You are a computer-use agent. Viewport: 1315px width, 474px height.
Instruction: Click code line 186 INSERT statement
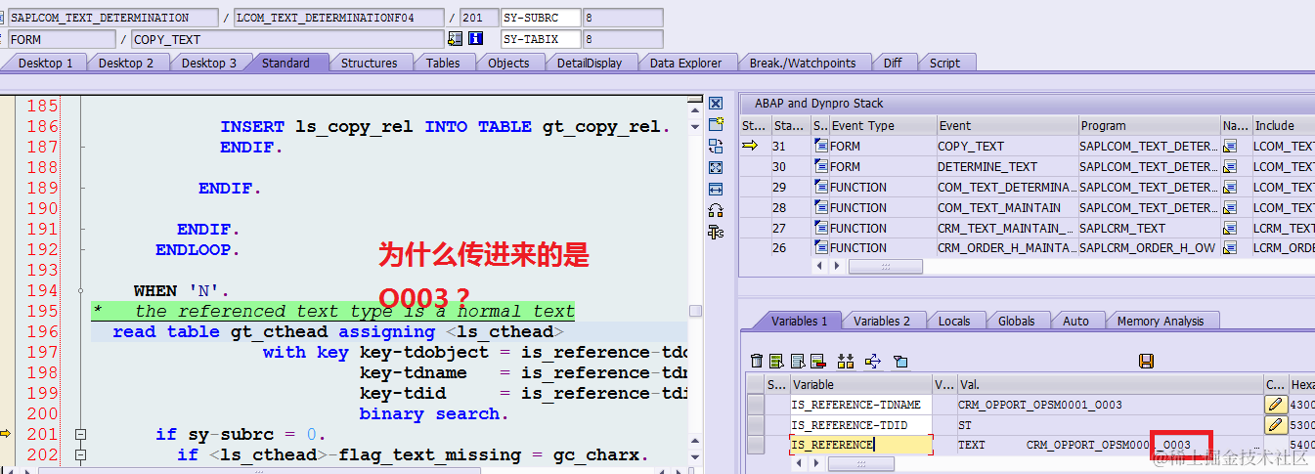coord(445,126)
